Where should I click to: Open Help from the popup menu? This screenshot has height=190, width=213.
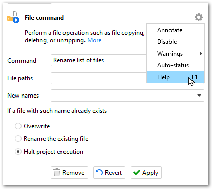pos(176,77)
